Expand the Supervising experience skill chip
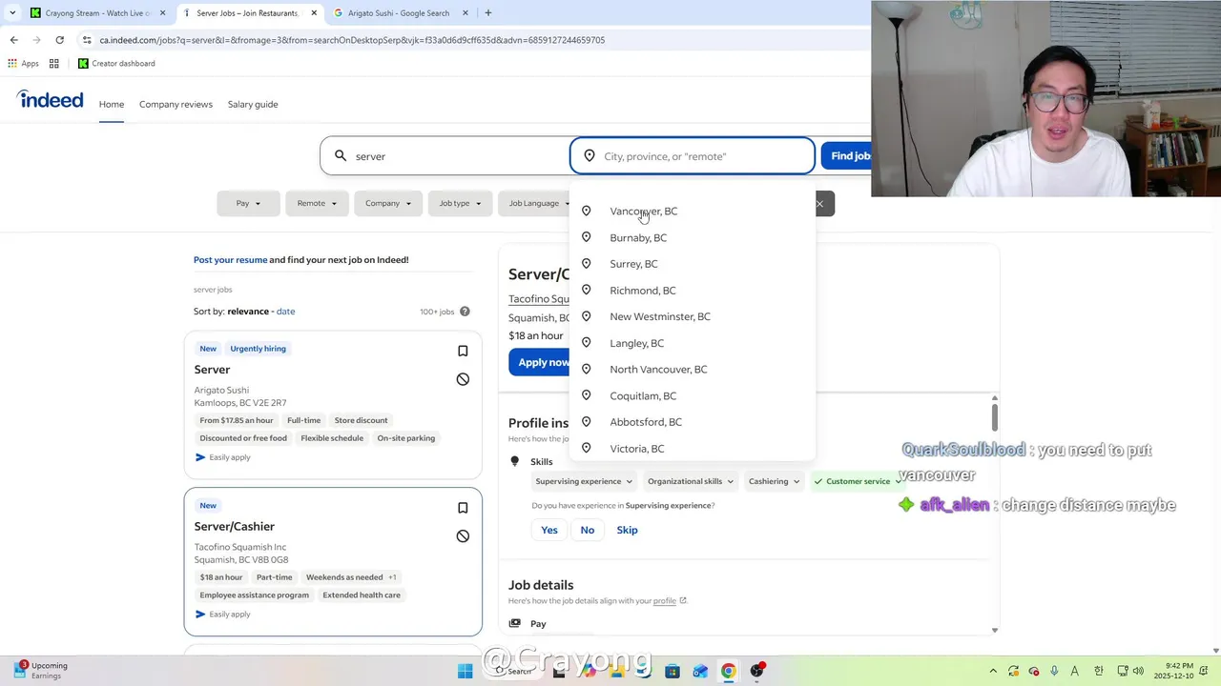The width and height of the screenshot is (1221, 686). click(x=584, y=481)
